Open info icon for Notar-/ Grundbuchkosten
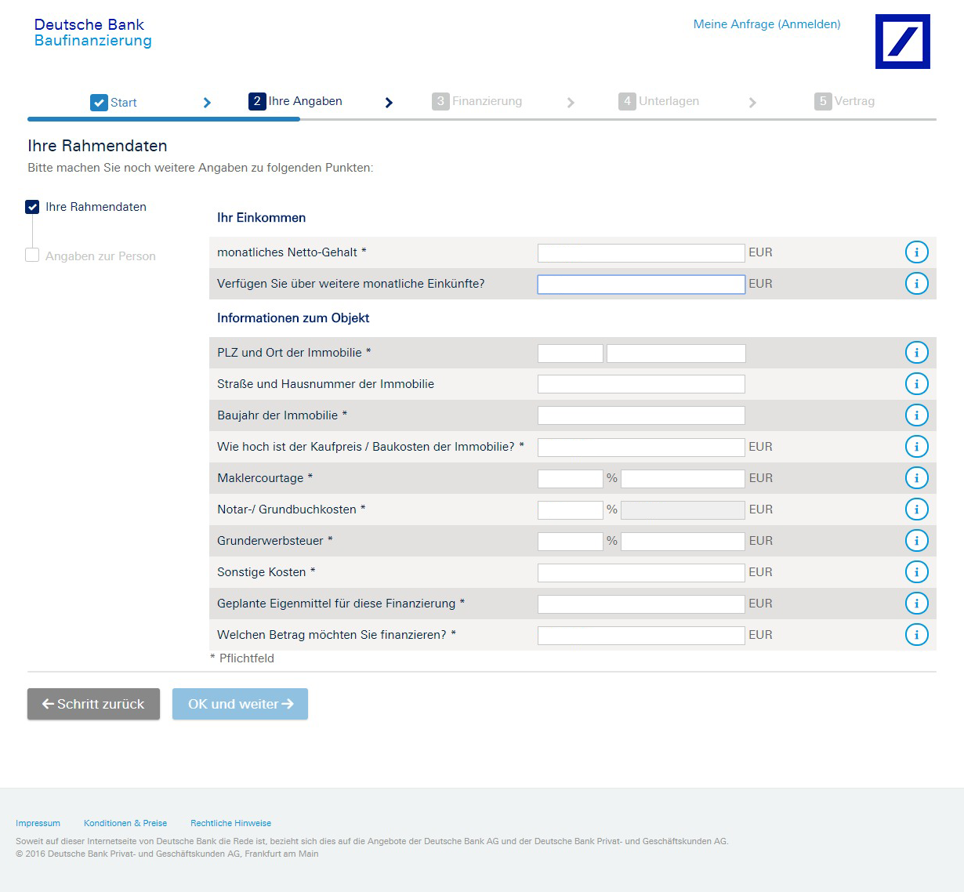 point(916,509)
